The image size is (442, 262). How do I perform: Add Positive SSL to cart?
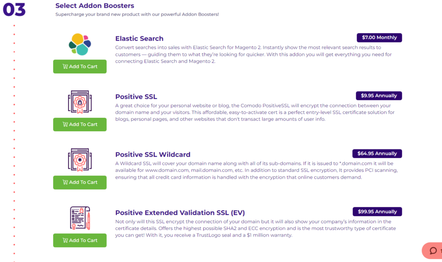[79, 124]
